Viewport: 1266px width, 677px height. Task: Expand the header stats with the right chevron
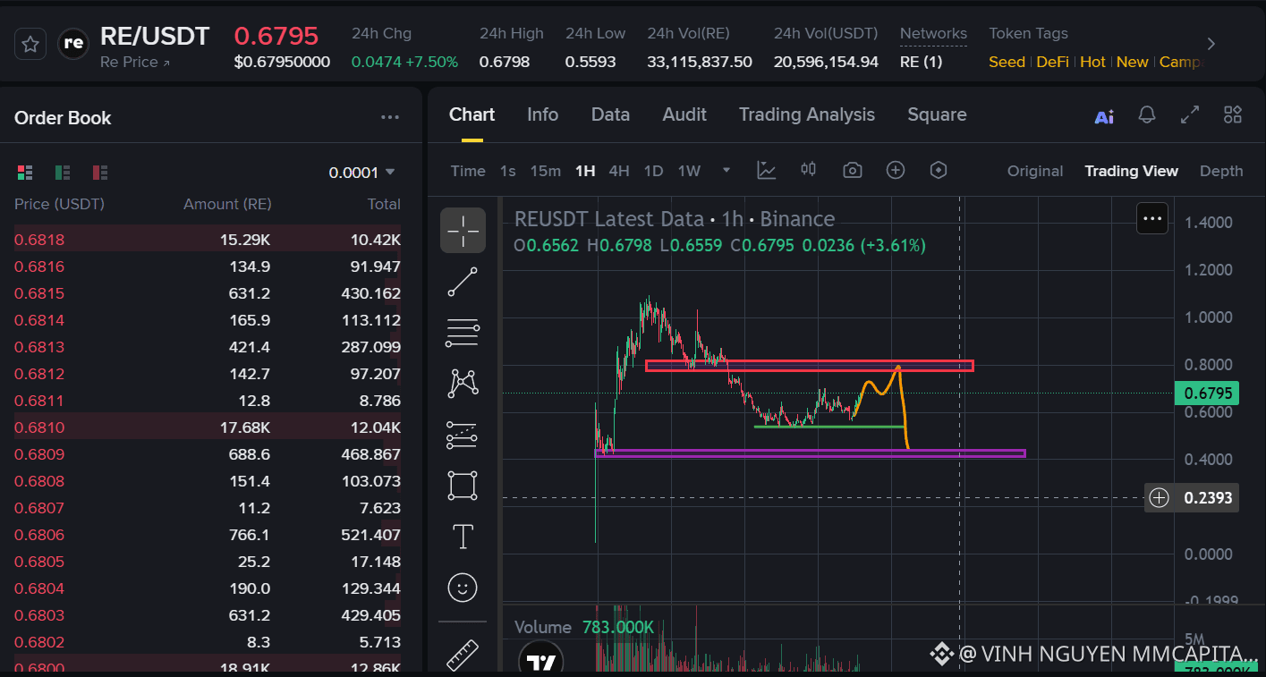(x=1211, y=44)
